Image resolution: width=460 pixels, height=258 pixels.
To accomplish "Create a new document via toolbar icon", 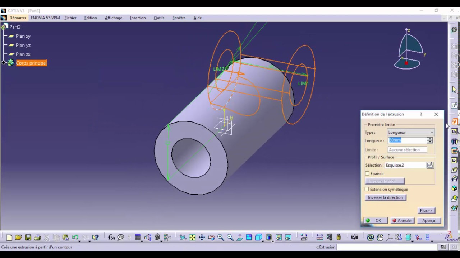I will tap(9, 237).
